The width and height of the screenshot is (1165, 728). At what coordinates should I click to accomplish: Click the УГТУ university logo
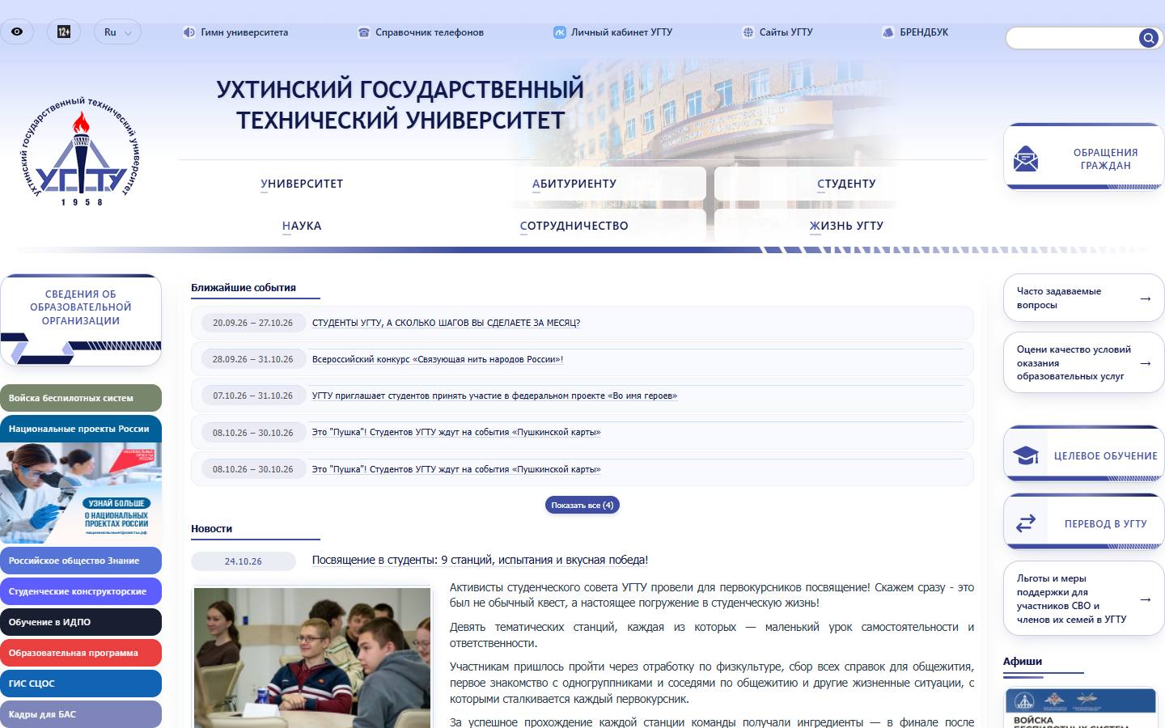pyautogui.click(x=80, y=152)
